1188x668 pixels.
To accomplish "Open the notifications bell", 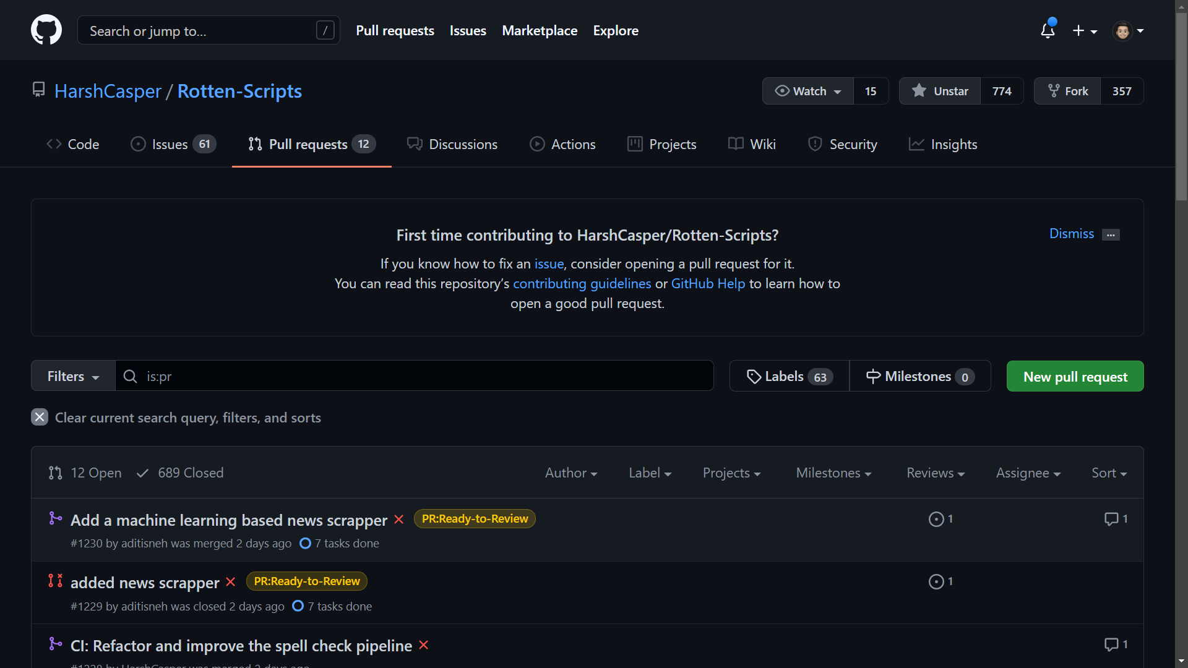I will pyautogui.click(x=1048, y=30).
